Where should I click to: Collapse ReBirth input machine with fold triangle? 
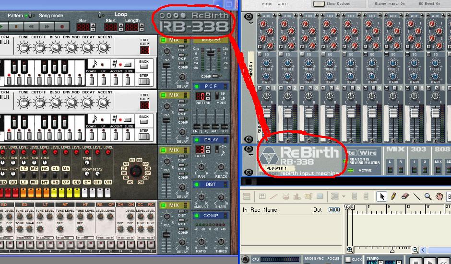pyautogui.click(x=251, y=155)
